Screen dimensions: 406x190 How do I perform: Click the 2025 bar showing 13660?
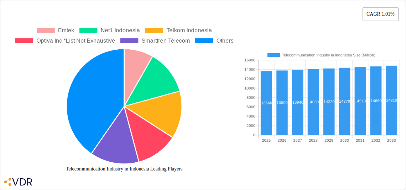pyautogui.click(x=266, y=103)
